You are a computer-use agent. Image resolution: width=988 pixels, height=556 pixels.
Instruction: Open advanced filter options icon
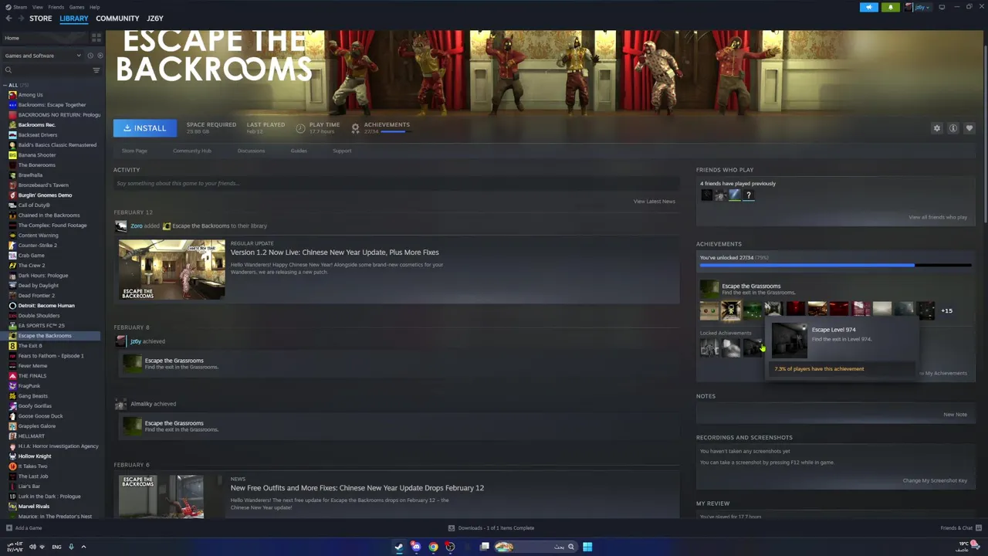[96, 70]
